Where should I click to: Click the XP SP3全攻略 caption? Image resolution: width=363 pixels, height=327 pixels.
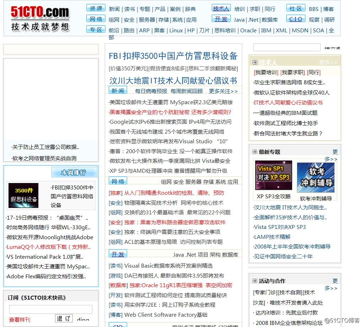(x=273, y=197)
